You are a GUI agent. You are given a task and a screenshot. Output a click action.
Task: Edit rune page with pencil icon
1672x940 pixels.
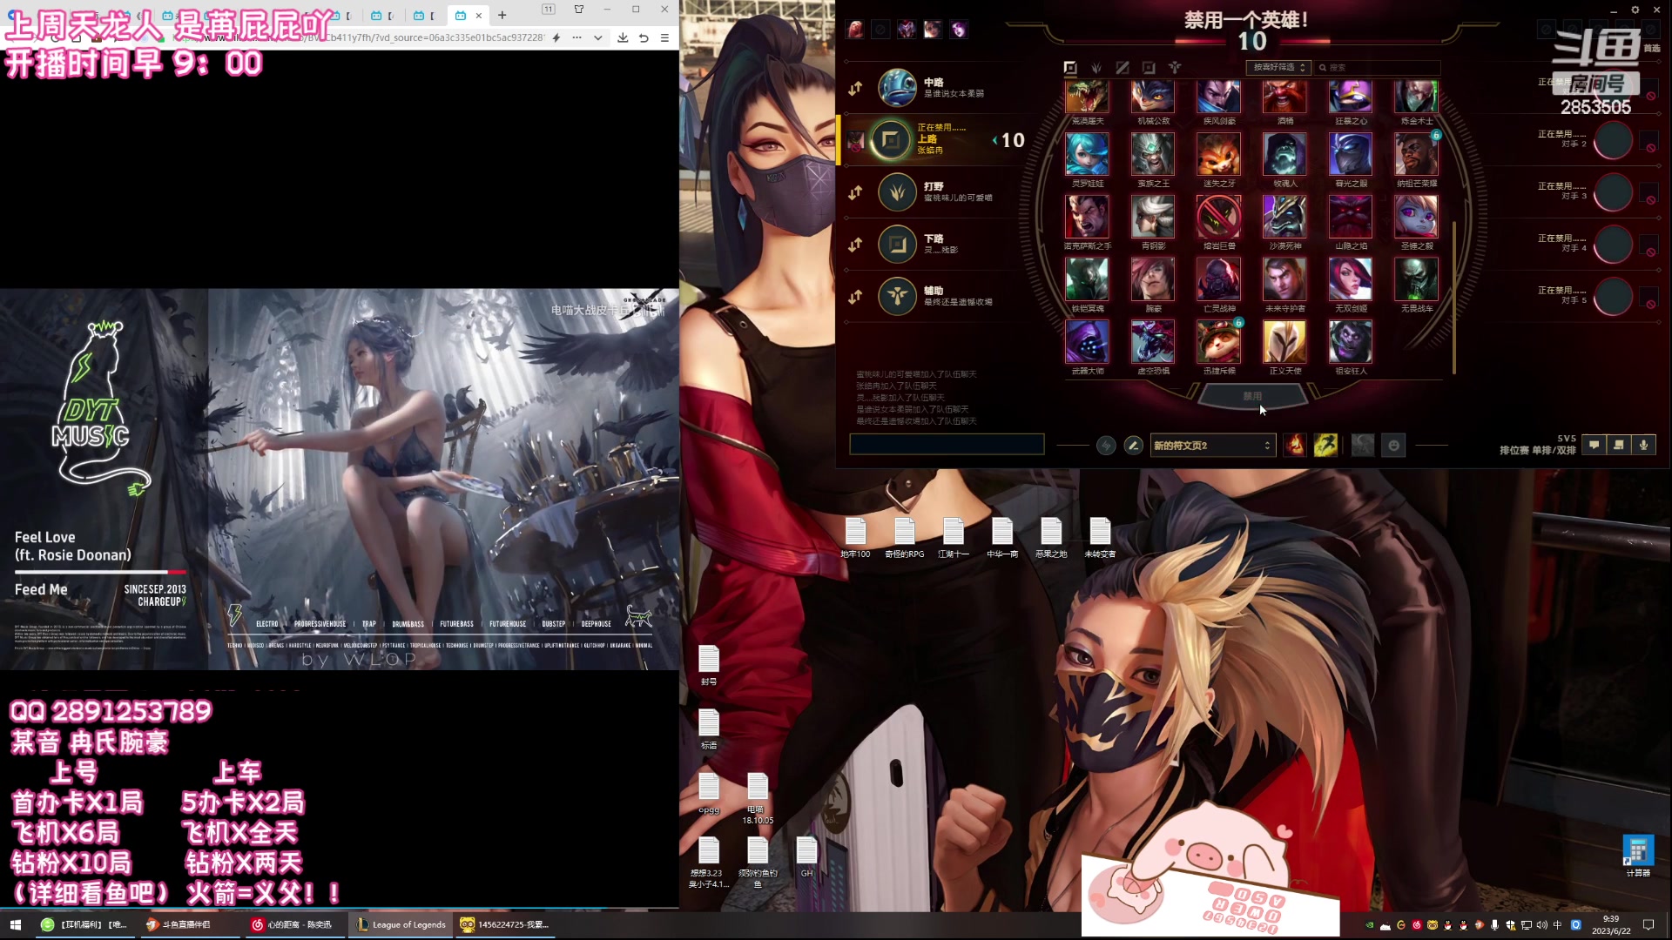1133,446
